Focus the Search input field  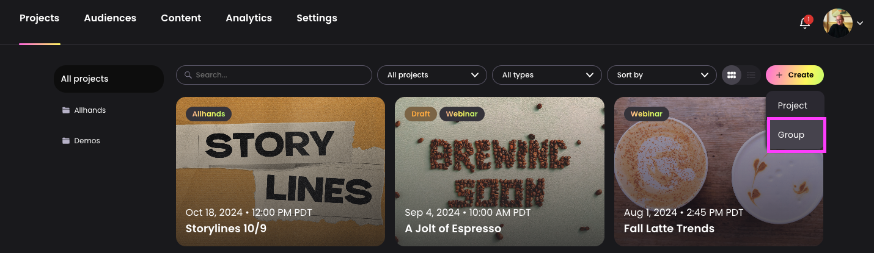[x=281, y=75]
